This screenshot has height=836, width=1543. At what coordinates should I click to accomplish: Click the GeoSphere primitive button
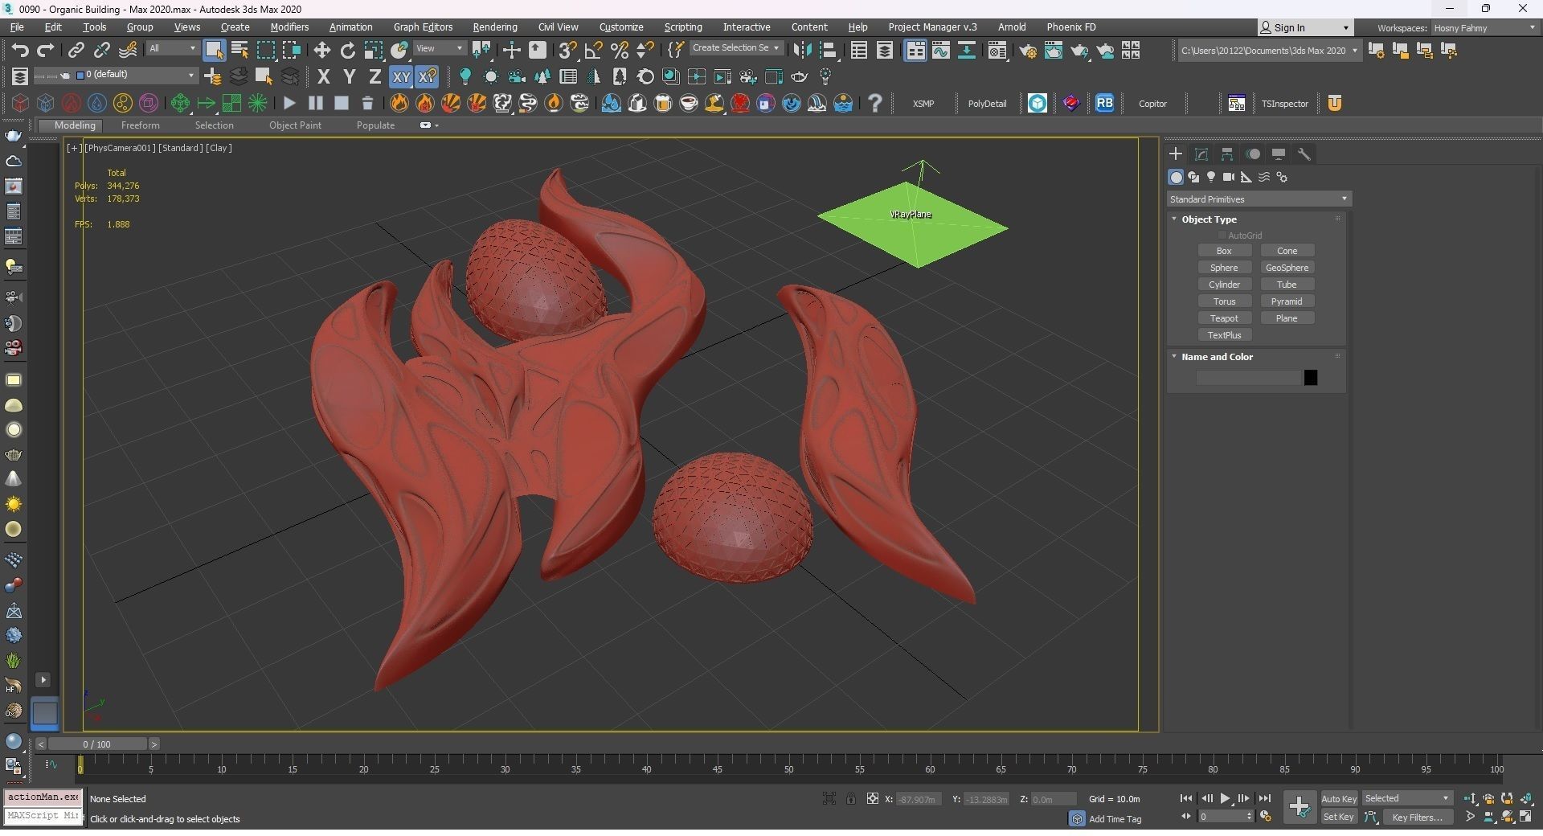(x=1287, y=268)
